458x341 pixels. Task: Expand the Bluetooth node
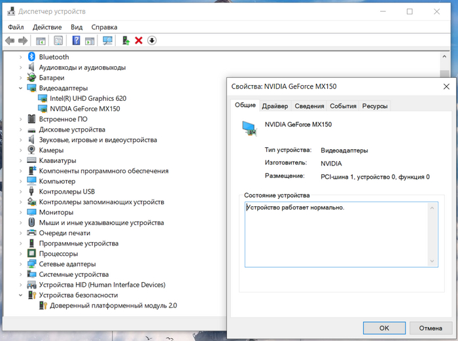[x=20, y=57]
